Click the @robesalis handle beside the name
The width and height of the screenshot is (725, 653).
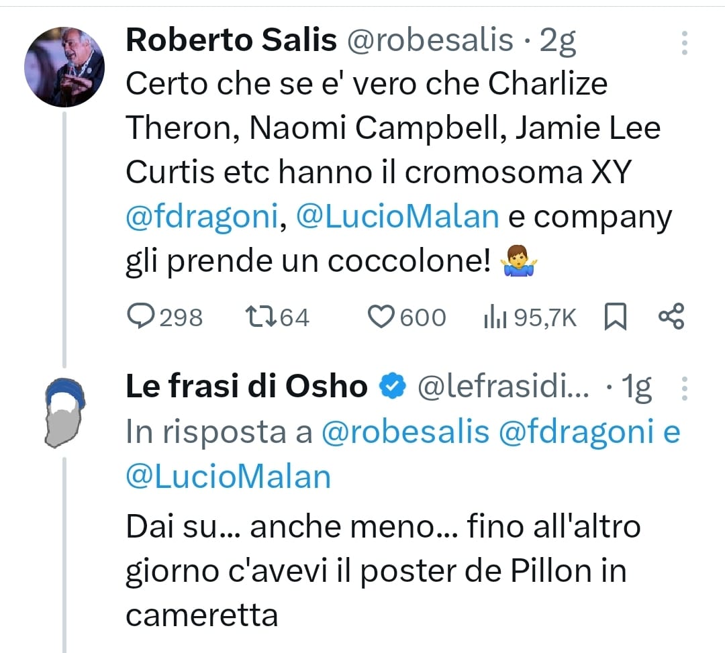(x=429, y=41)
